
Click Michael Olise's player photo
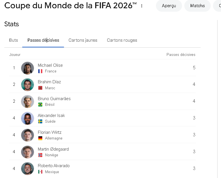point(28,68)
